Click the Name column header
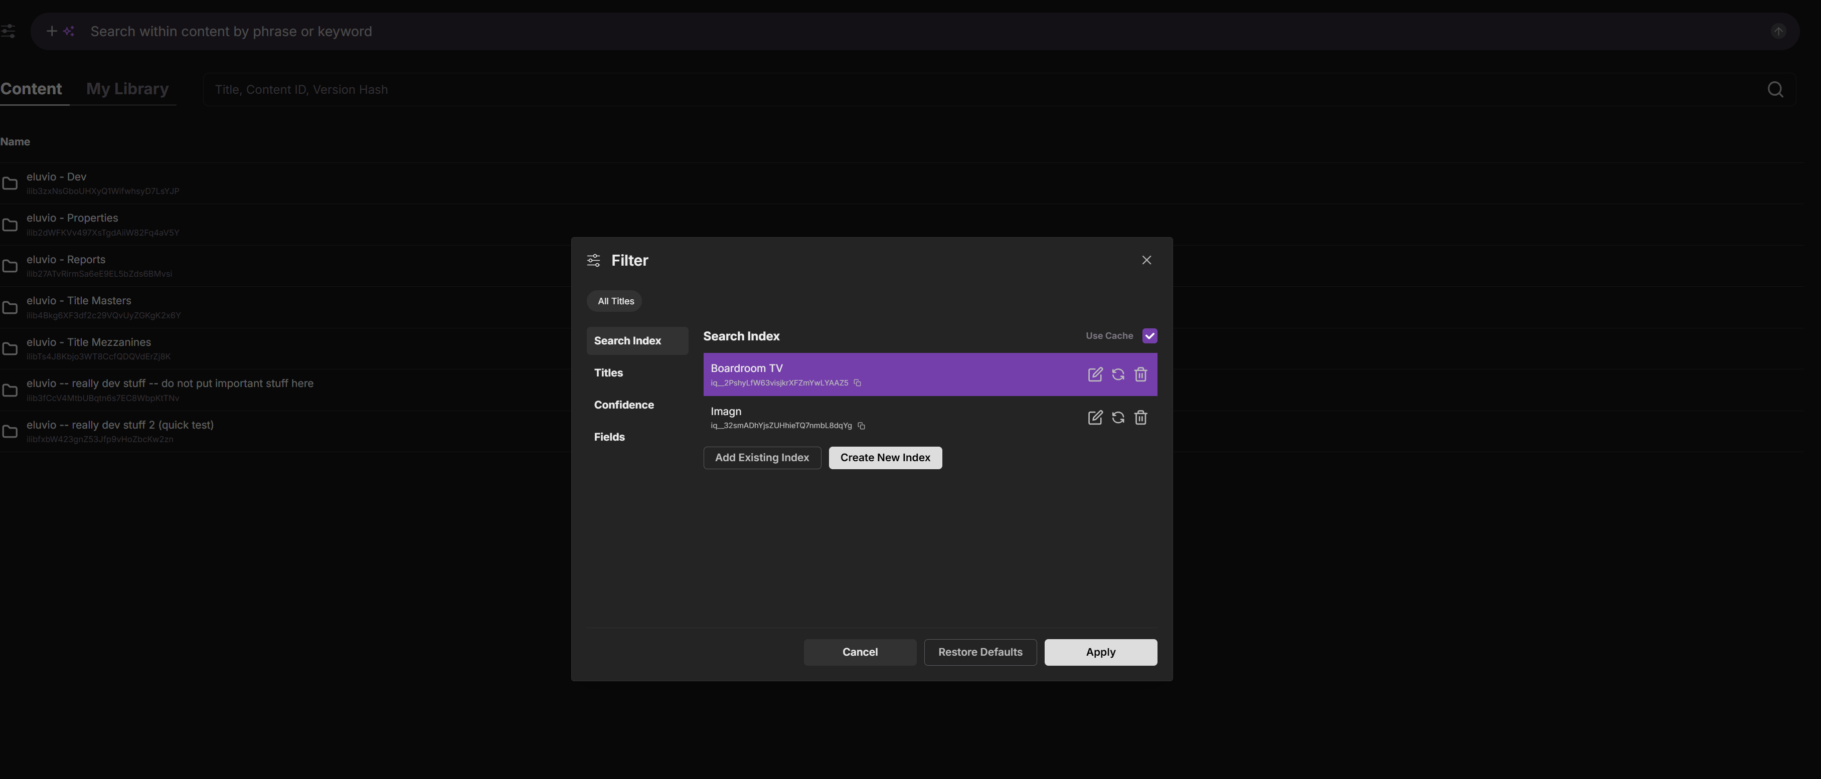Image resolution: width=1821 pixels, height=779 pixels. 15,141
